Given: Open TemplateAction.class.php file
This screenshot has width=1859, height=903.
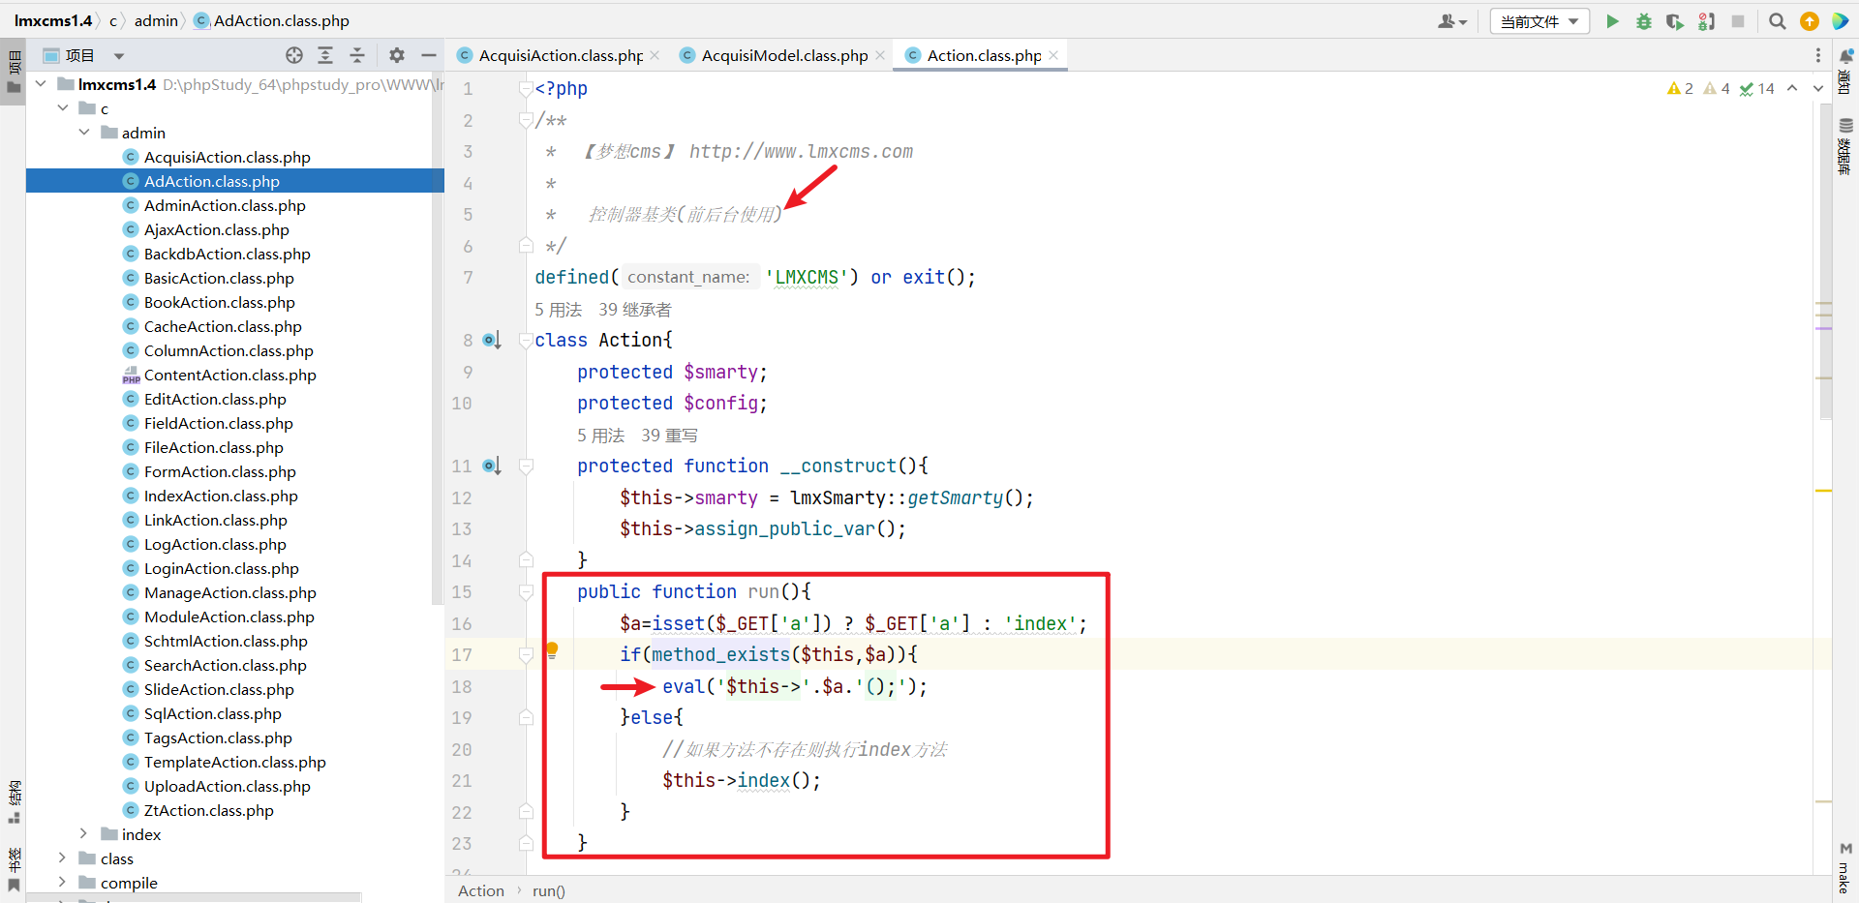Looking at the screenshot, I should pyautogui.click(x=235, y=762).
